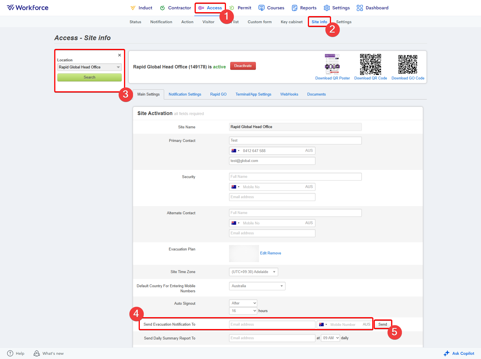This screenshot has width=481, height=359.
Task: Click the green Search button
Action: [89, 77]
